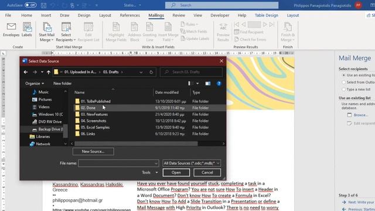Select Backup Drive in navigation pane
375x211 pixels.
coord(50,129)
